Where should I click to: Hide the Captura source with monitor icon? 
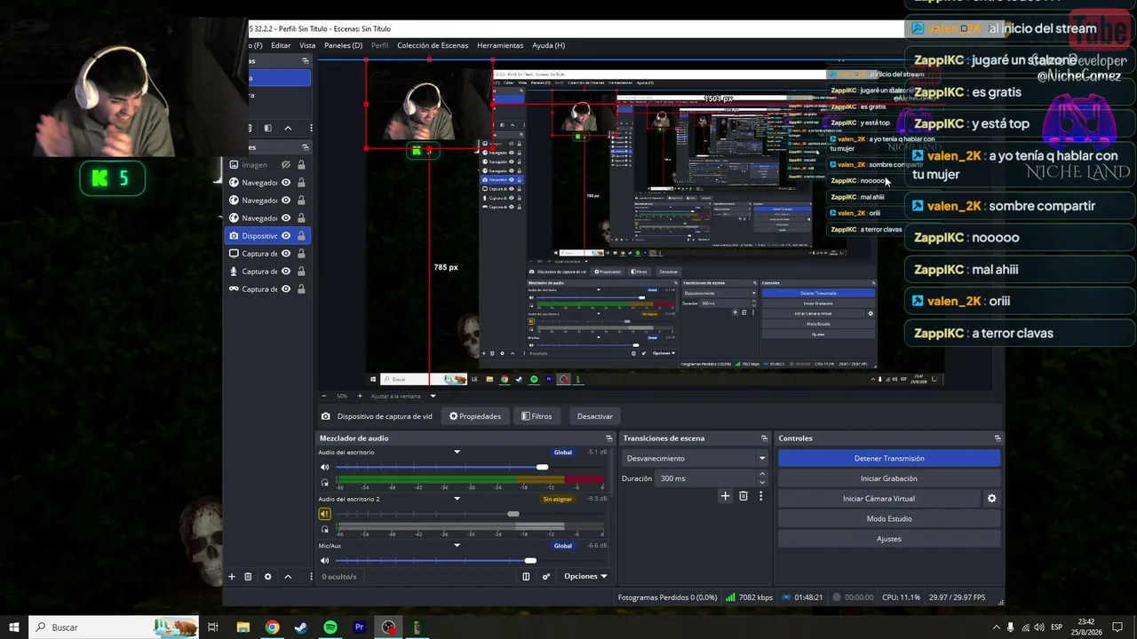pos(286,254)
